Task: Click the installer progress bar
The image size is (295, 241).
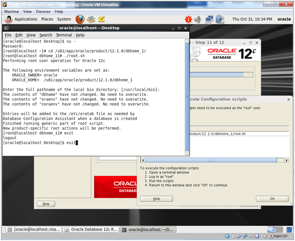Action: coord(221,75)
